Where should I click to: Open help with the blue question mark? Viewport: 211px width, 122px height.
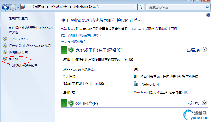click(208, 15)
